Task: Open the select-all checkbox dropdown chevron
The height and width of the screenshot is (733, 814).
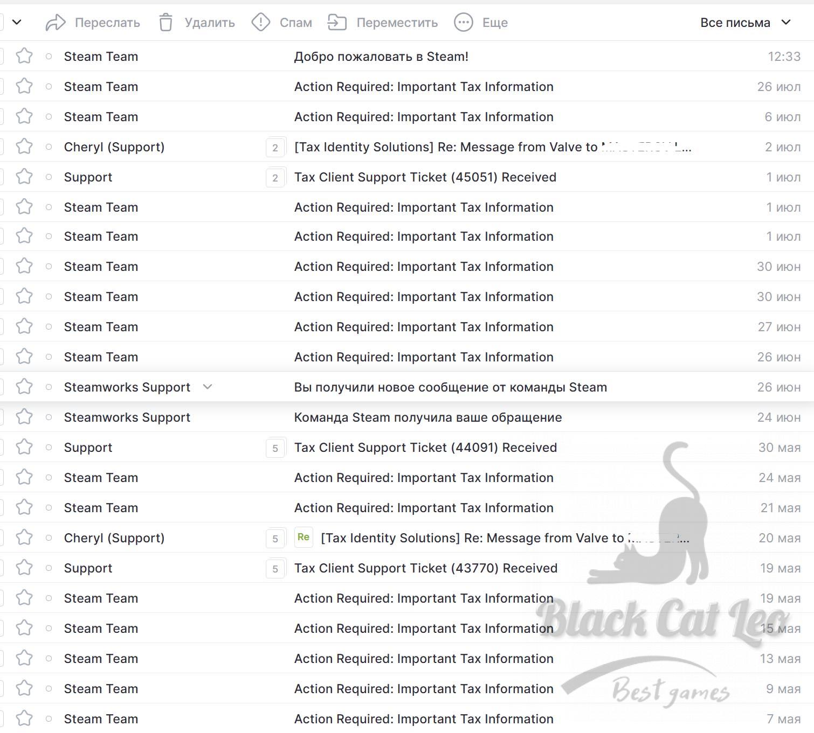Action: [17, 22]
